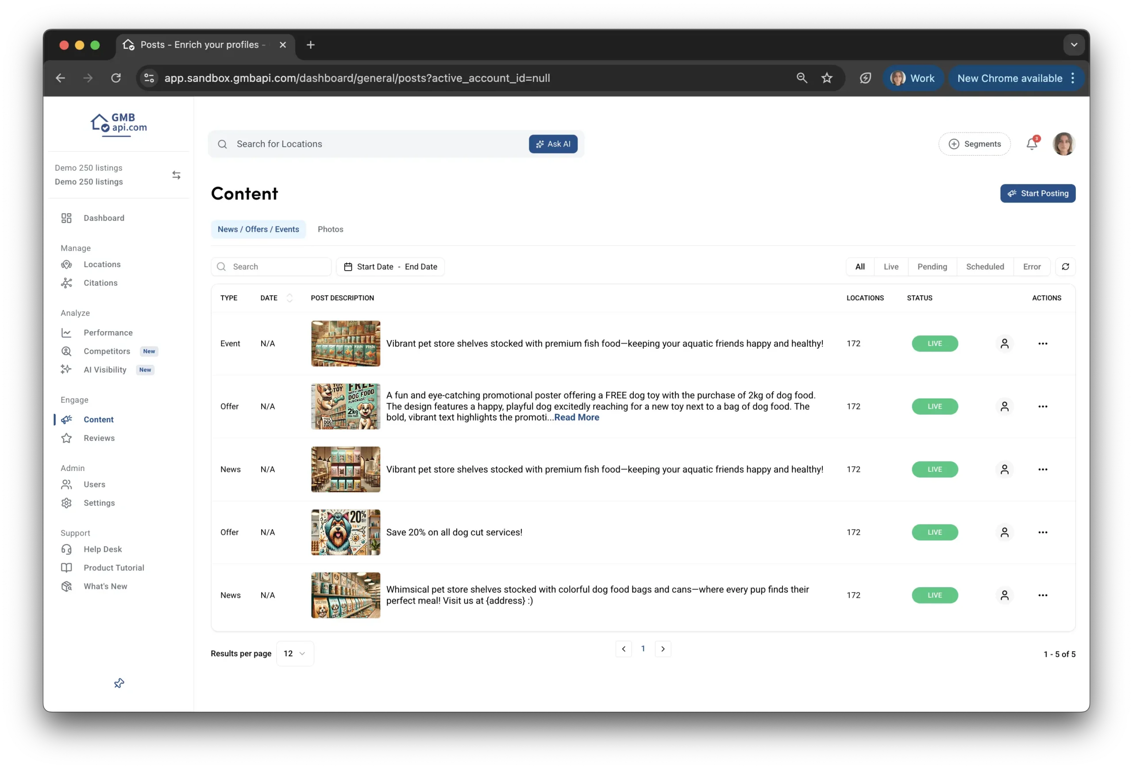Open the results per page dropdown
1133x769 pixels.
click(x=294, y=654)
